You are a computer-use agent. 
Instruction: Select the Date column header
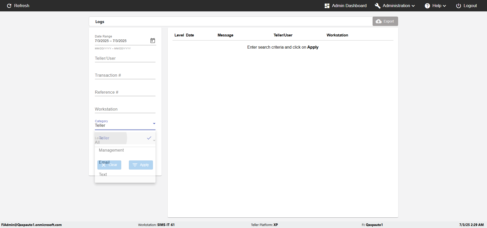coord(190,35)
